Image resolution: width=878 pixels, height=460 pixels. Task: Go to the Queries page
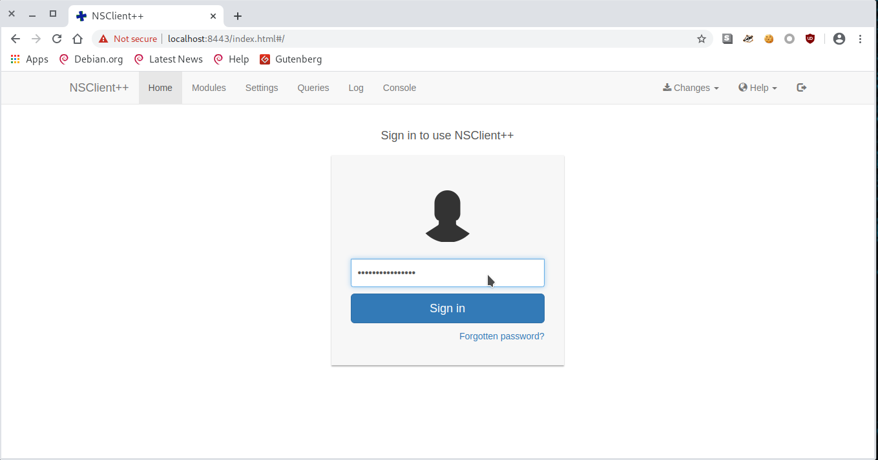[313, 88]
